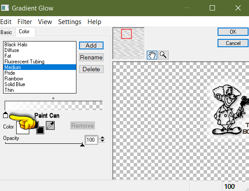Click the OK button

233,32
